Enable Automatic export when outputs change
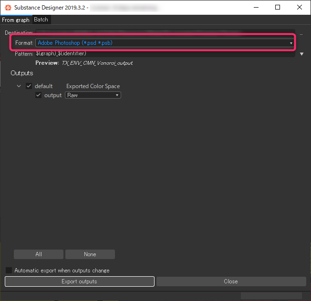Screen dimensions: 311x301 pyautogui.click(x=9, y=271)
